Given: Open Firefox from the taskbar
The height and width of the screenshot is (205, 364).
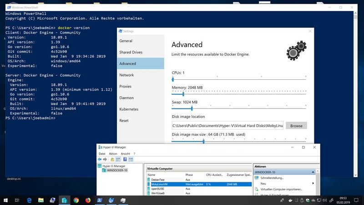Looking at the screenshot, I should [x=88, y=200].
